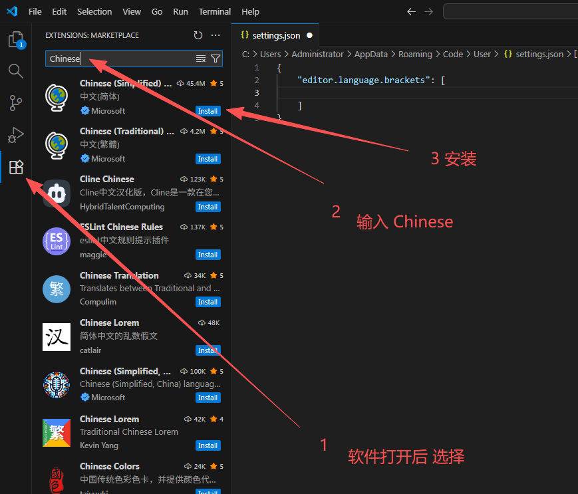Install catlair's Chinese Lorem extension

click(x=208, y=350)
